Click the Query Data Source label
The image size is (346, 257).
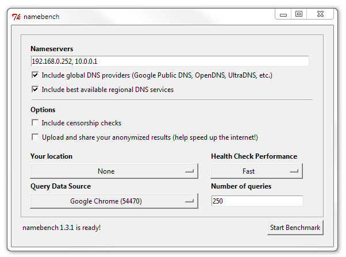pos(60,186)
